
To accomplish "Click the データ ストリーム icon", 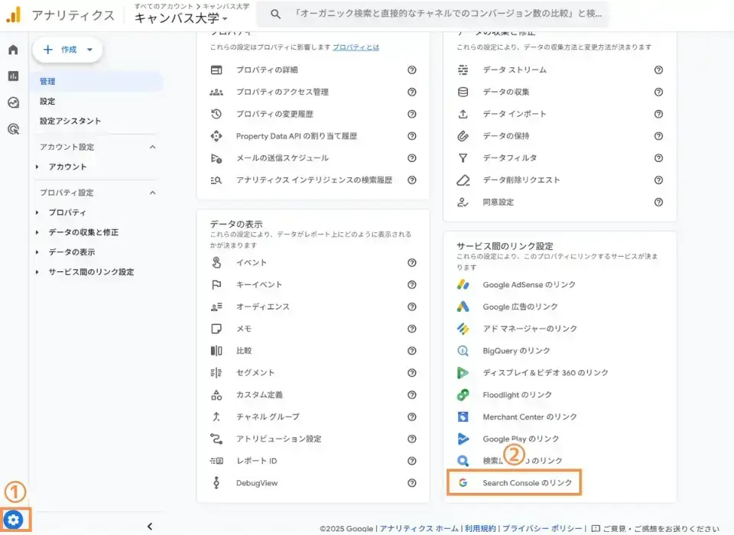I will coord(463,70).
